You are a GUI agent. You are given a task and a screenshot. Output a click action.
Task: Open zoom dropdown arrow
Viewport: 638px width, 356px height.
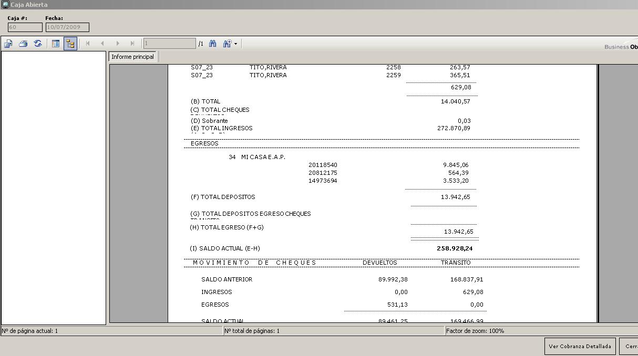point(235,44)
